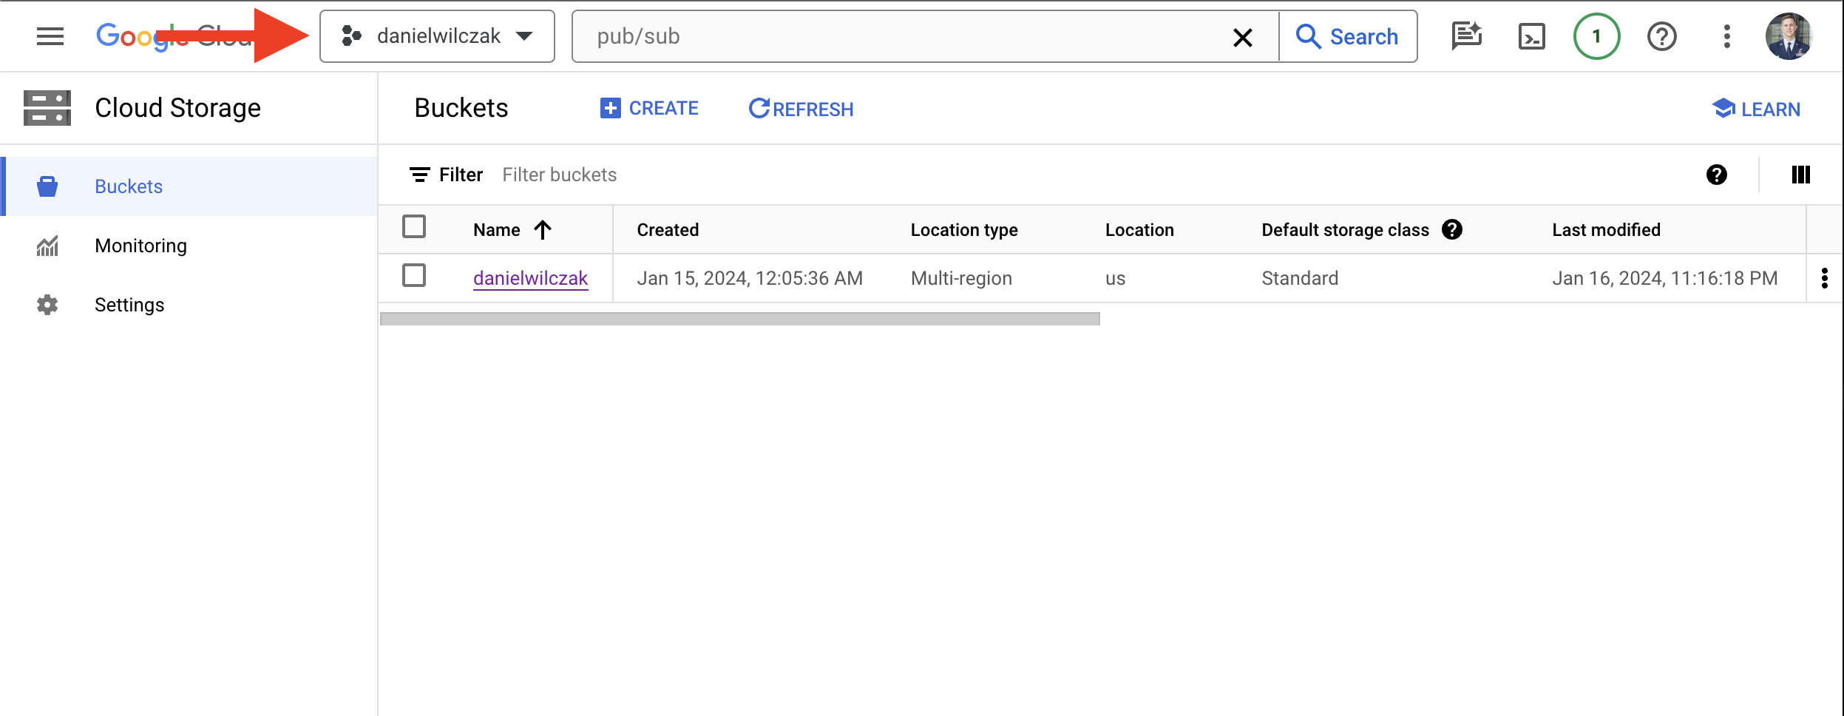
Task: Clear the pub/sub search text
Action: click(1243, 37)
